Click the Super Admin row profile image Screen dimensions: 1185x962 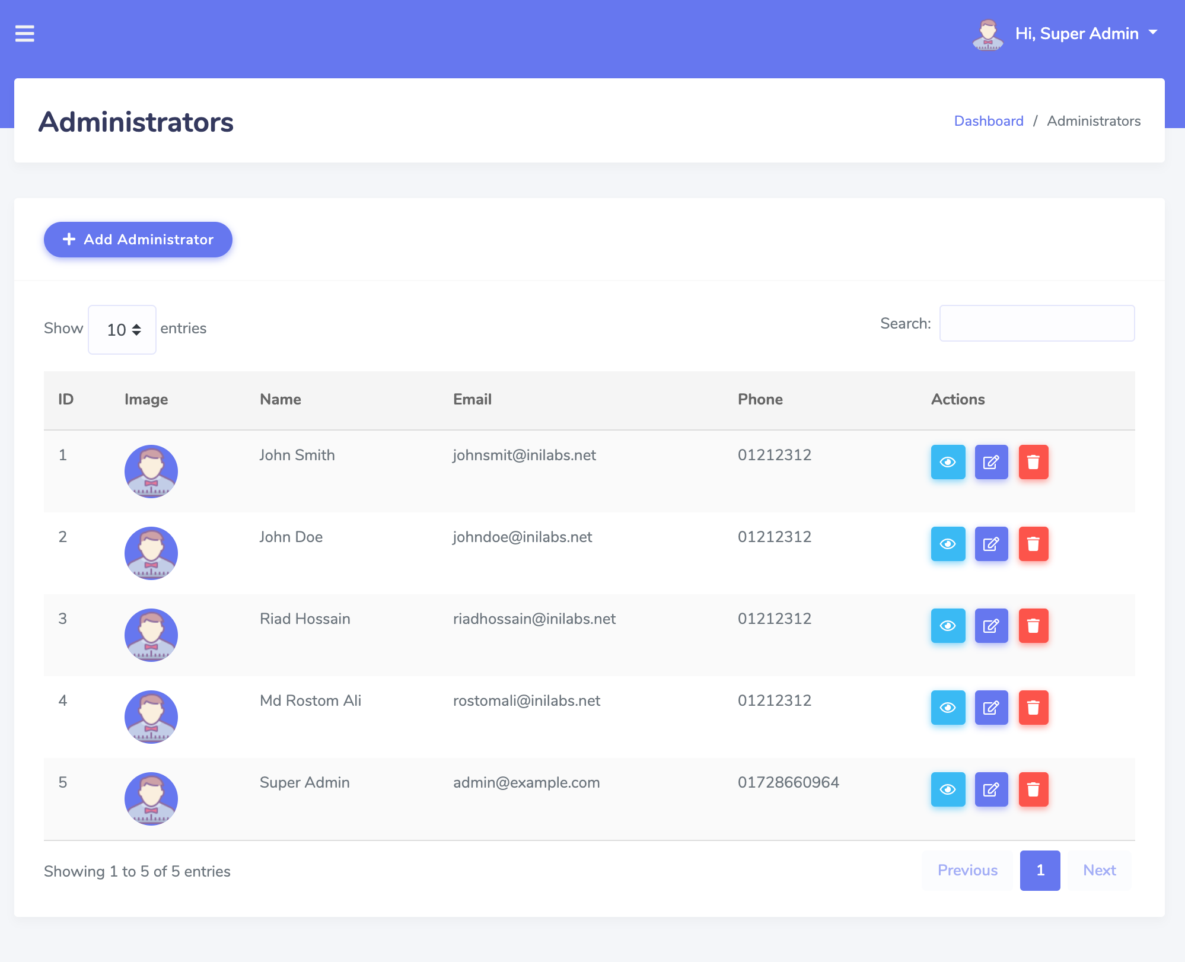pos(151,799)
